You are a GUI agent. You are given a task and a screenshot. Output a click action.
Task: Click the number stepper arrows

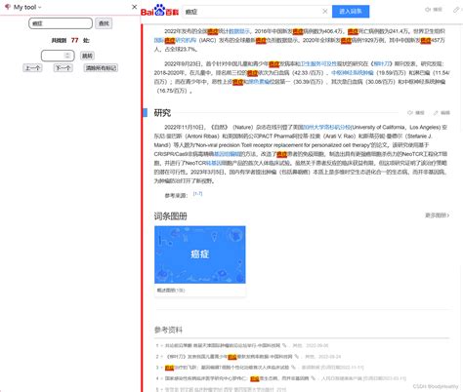[67, 56]
